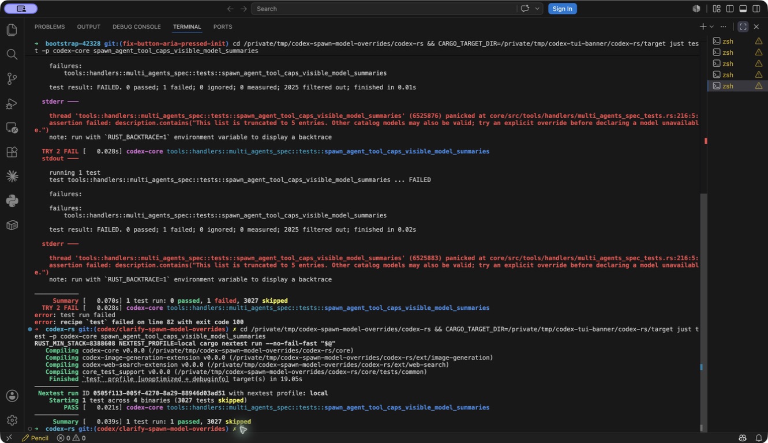Screen dimensions: 768x443
Task: Open terminal panel more actions ellipsis
Action: pyautogui.click(x=723, y=27)
